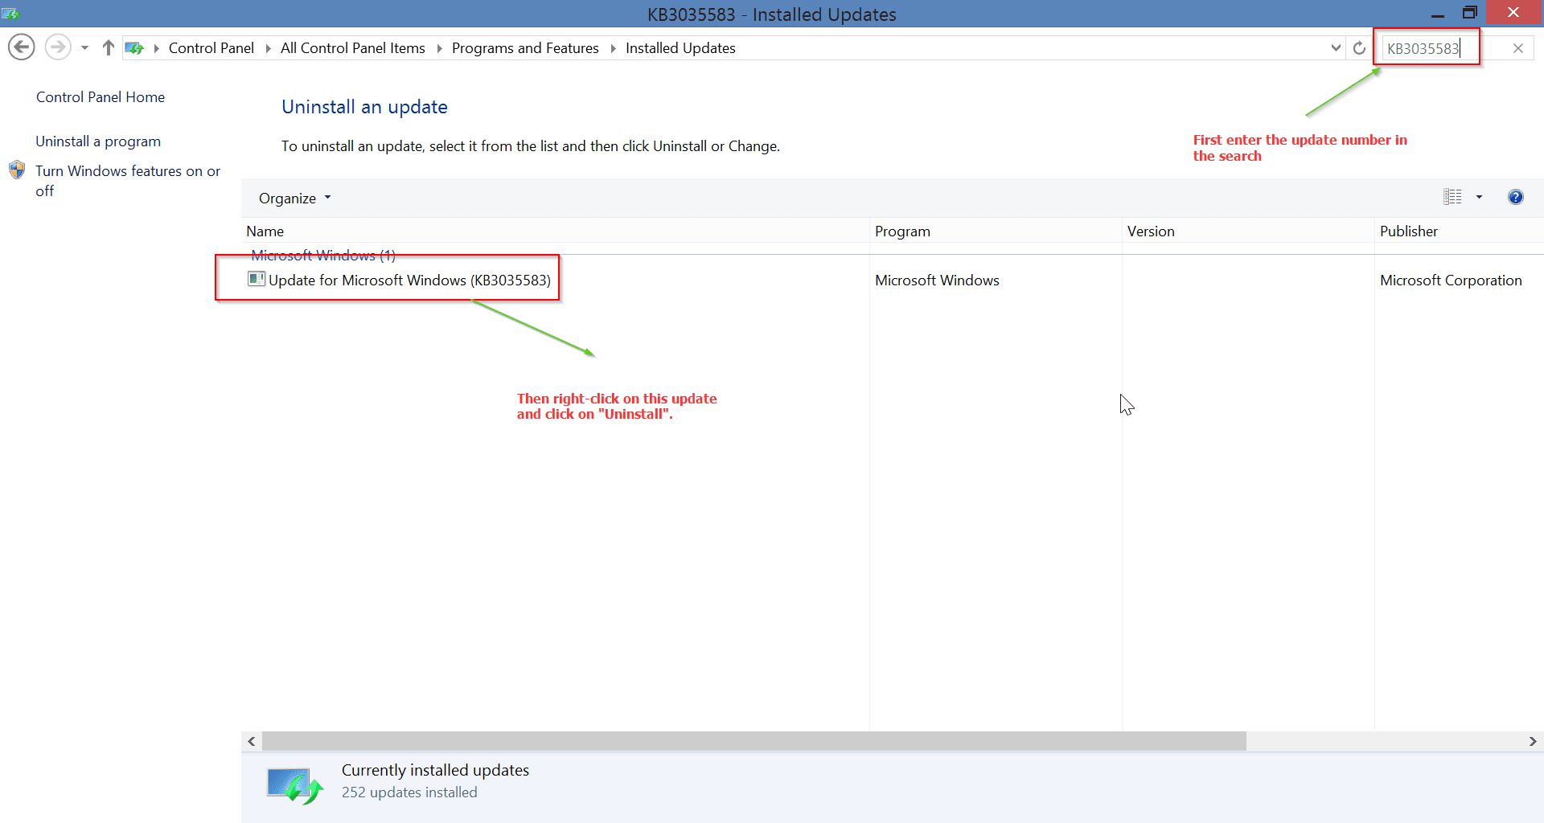1544x823 pixels.
Task: Click the update's icon in Name column
Action: (257, 280)
